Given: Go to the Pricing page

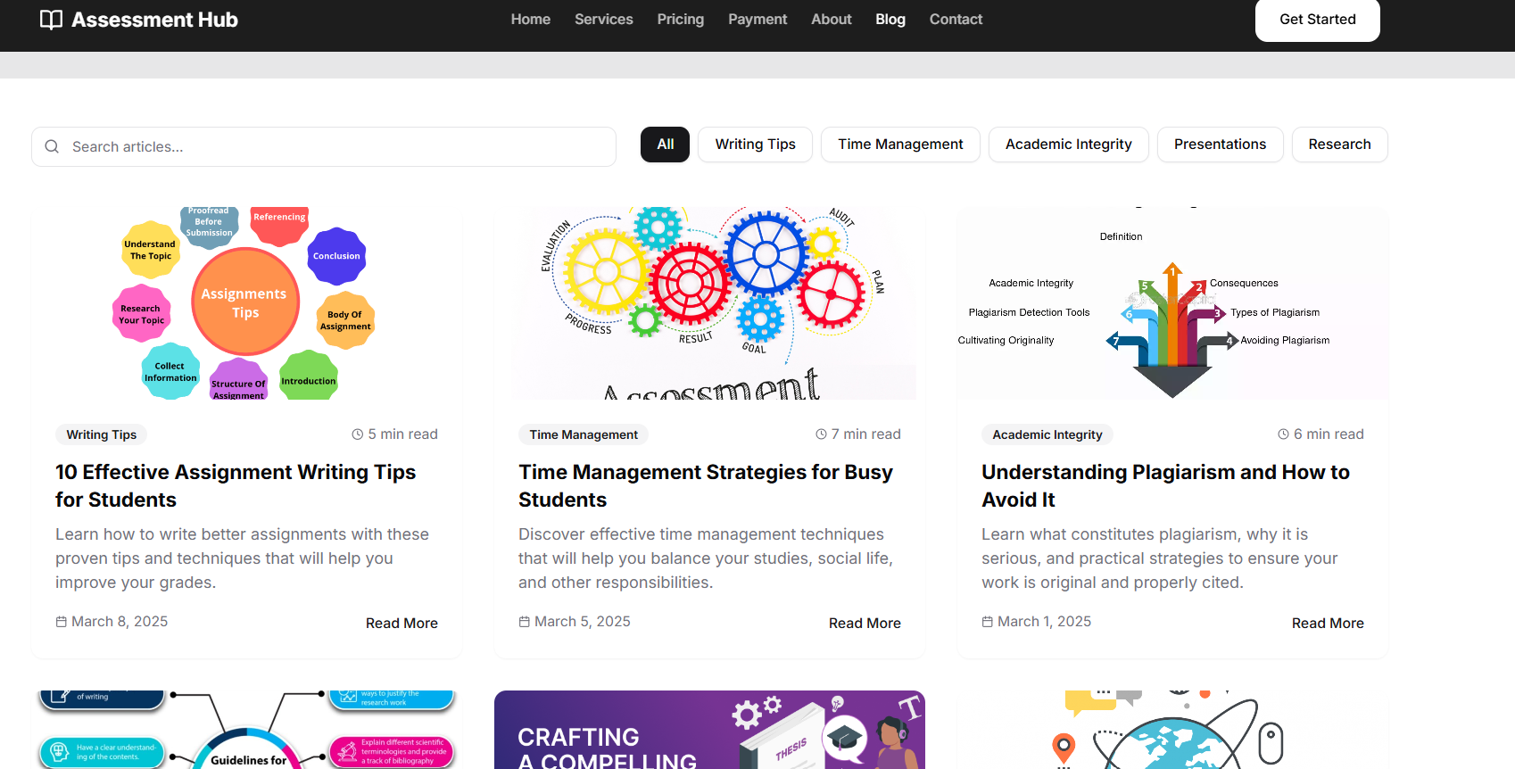Looking at the screenshot, I should tap(680, 20).
